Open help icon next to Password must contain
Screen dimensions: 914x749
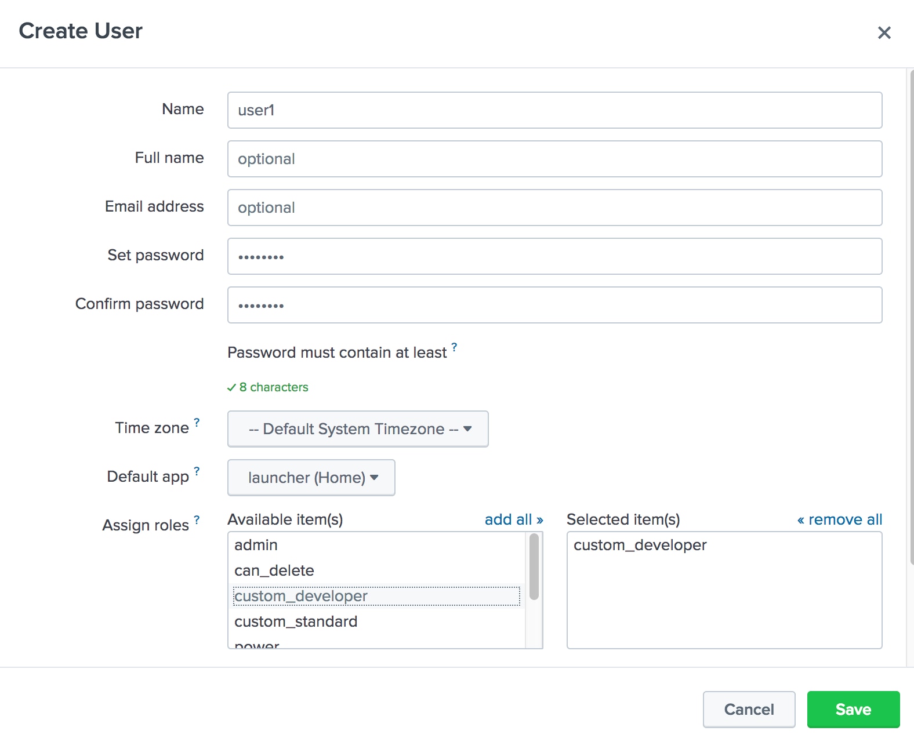[x=454, y=347]
